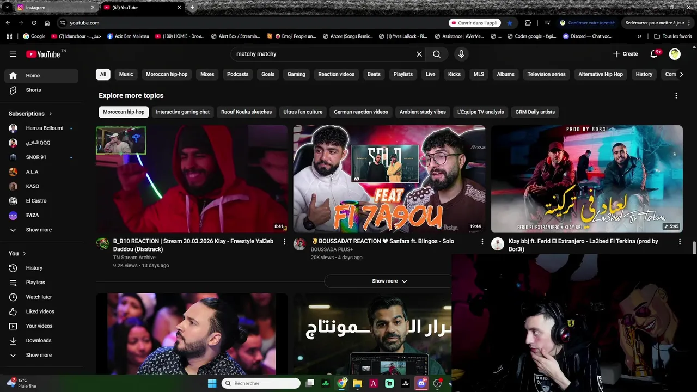Open the account avatar menu
The image size is (697, 392).
click(x=675, y=54)
